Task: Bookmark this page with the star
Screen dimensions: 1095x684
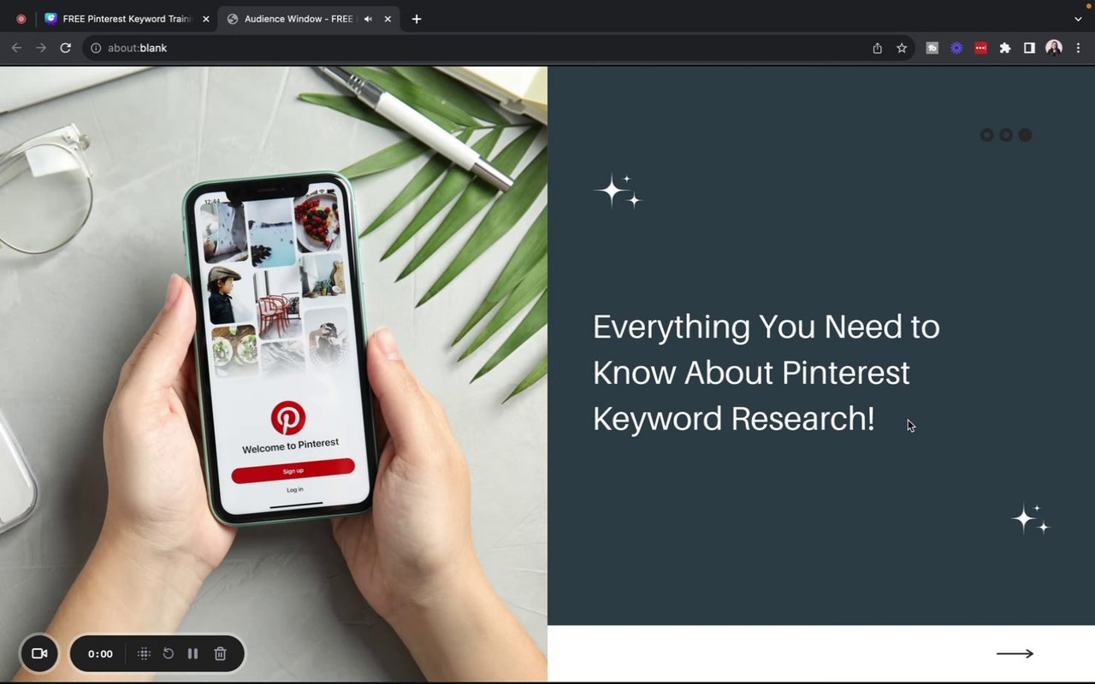Action: pyautogui.click(x=902, y=48)
